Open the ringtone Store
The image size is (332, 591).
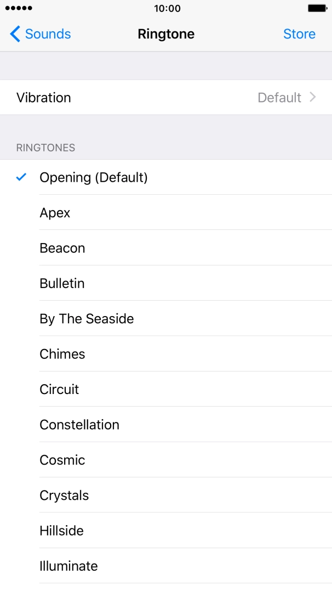pyautogui.click(x=299, y=33)
